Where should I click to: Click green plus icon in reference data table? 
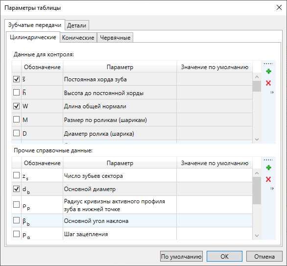coord(268,168)
